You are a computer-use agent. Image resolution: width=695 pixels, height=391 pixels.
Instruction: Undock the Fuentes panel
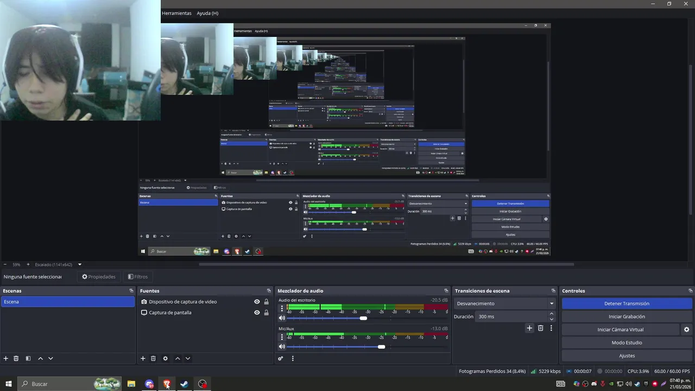pyautogui.click(x=268, y=291)
